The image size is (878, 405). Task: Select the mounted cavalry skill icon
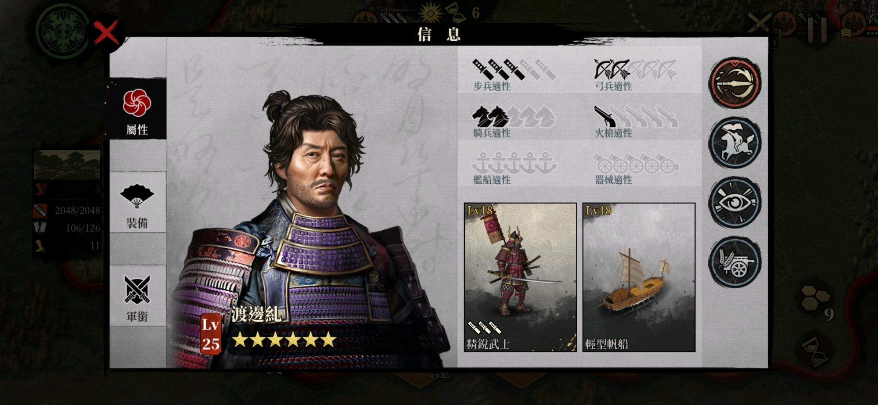pyautogui.click(x=735, y=143)
